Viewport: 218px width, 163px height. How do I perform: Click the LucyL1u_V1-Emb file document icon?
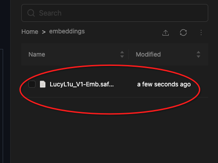point(43,84)
